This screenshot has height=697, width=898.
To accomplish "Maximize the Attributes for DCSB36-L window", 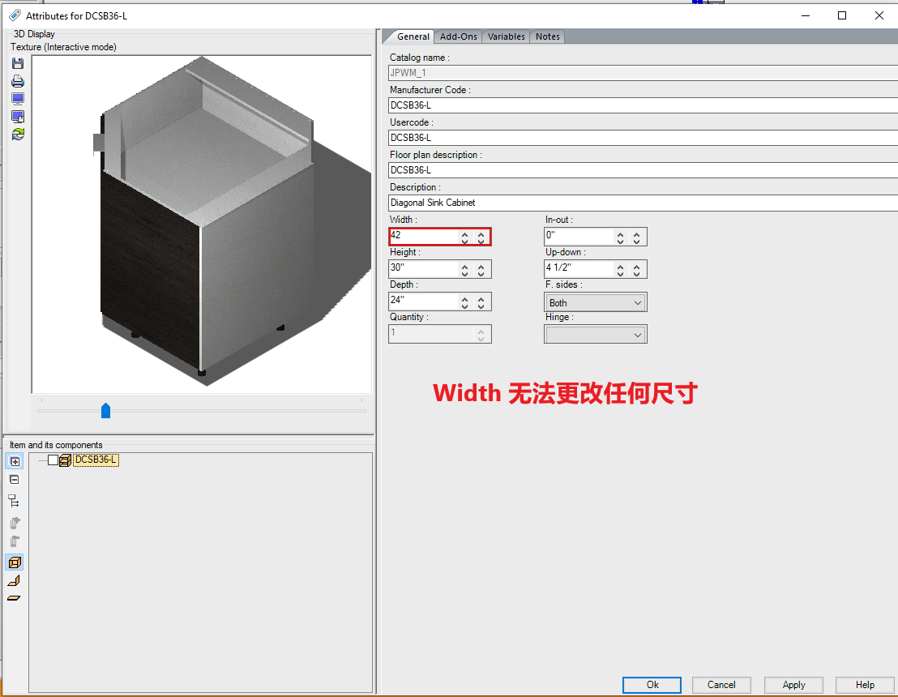I will click(x=842, y=15).
